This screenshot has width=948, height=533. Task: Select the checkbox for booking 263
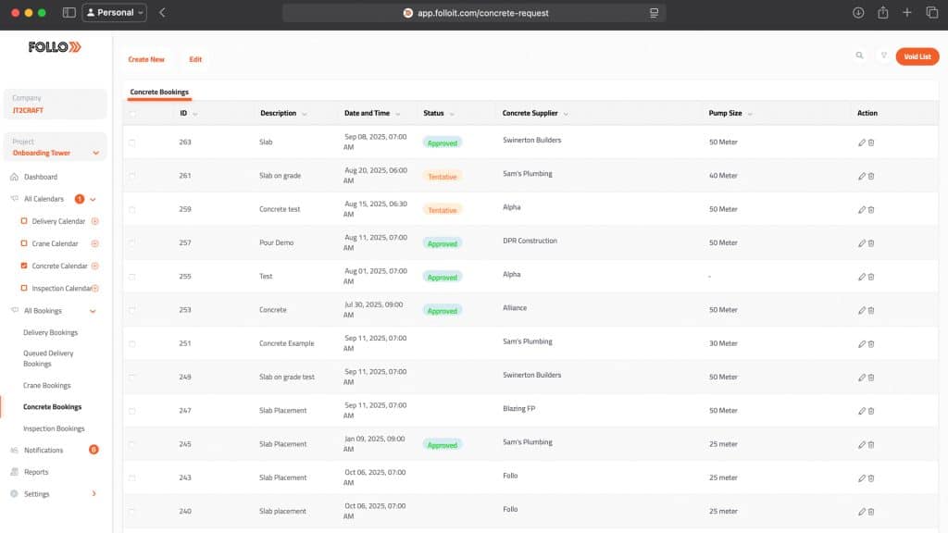tap(131, 143)
